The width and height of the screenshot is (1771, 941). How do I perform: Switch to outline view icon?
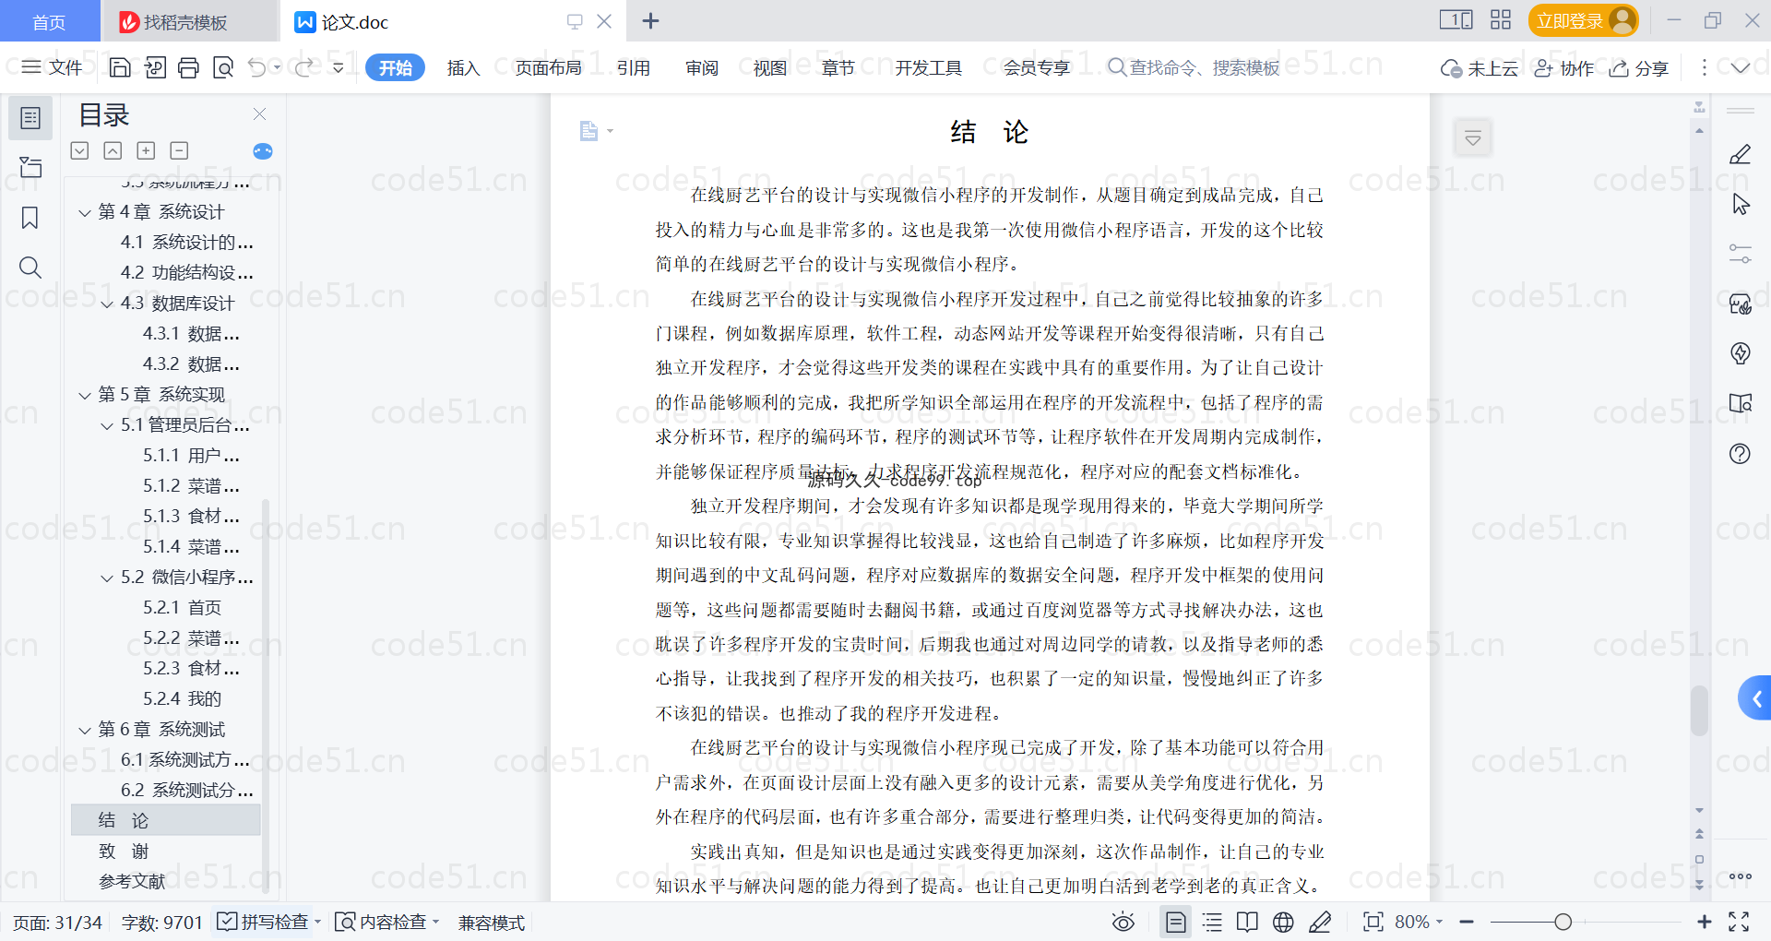(x=1212, y=922)
